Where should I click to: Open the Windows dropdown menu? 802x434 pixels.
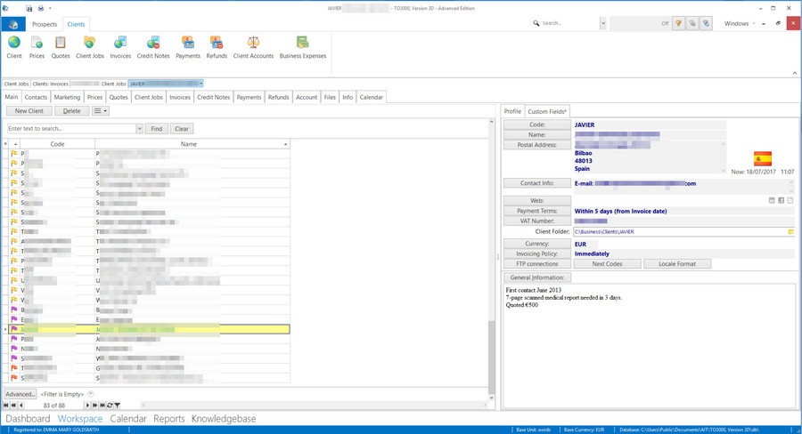pyautogui.click(x=740, y=24)
